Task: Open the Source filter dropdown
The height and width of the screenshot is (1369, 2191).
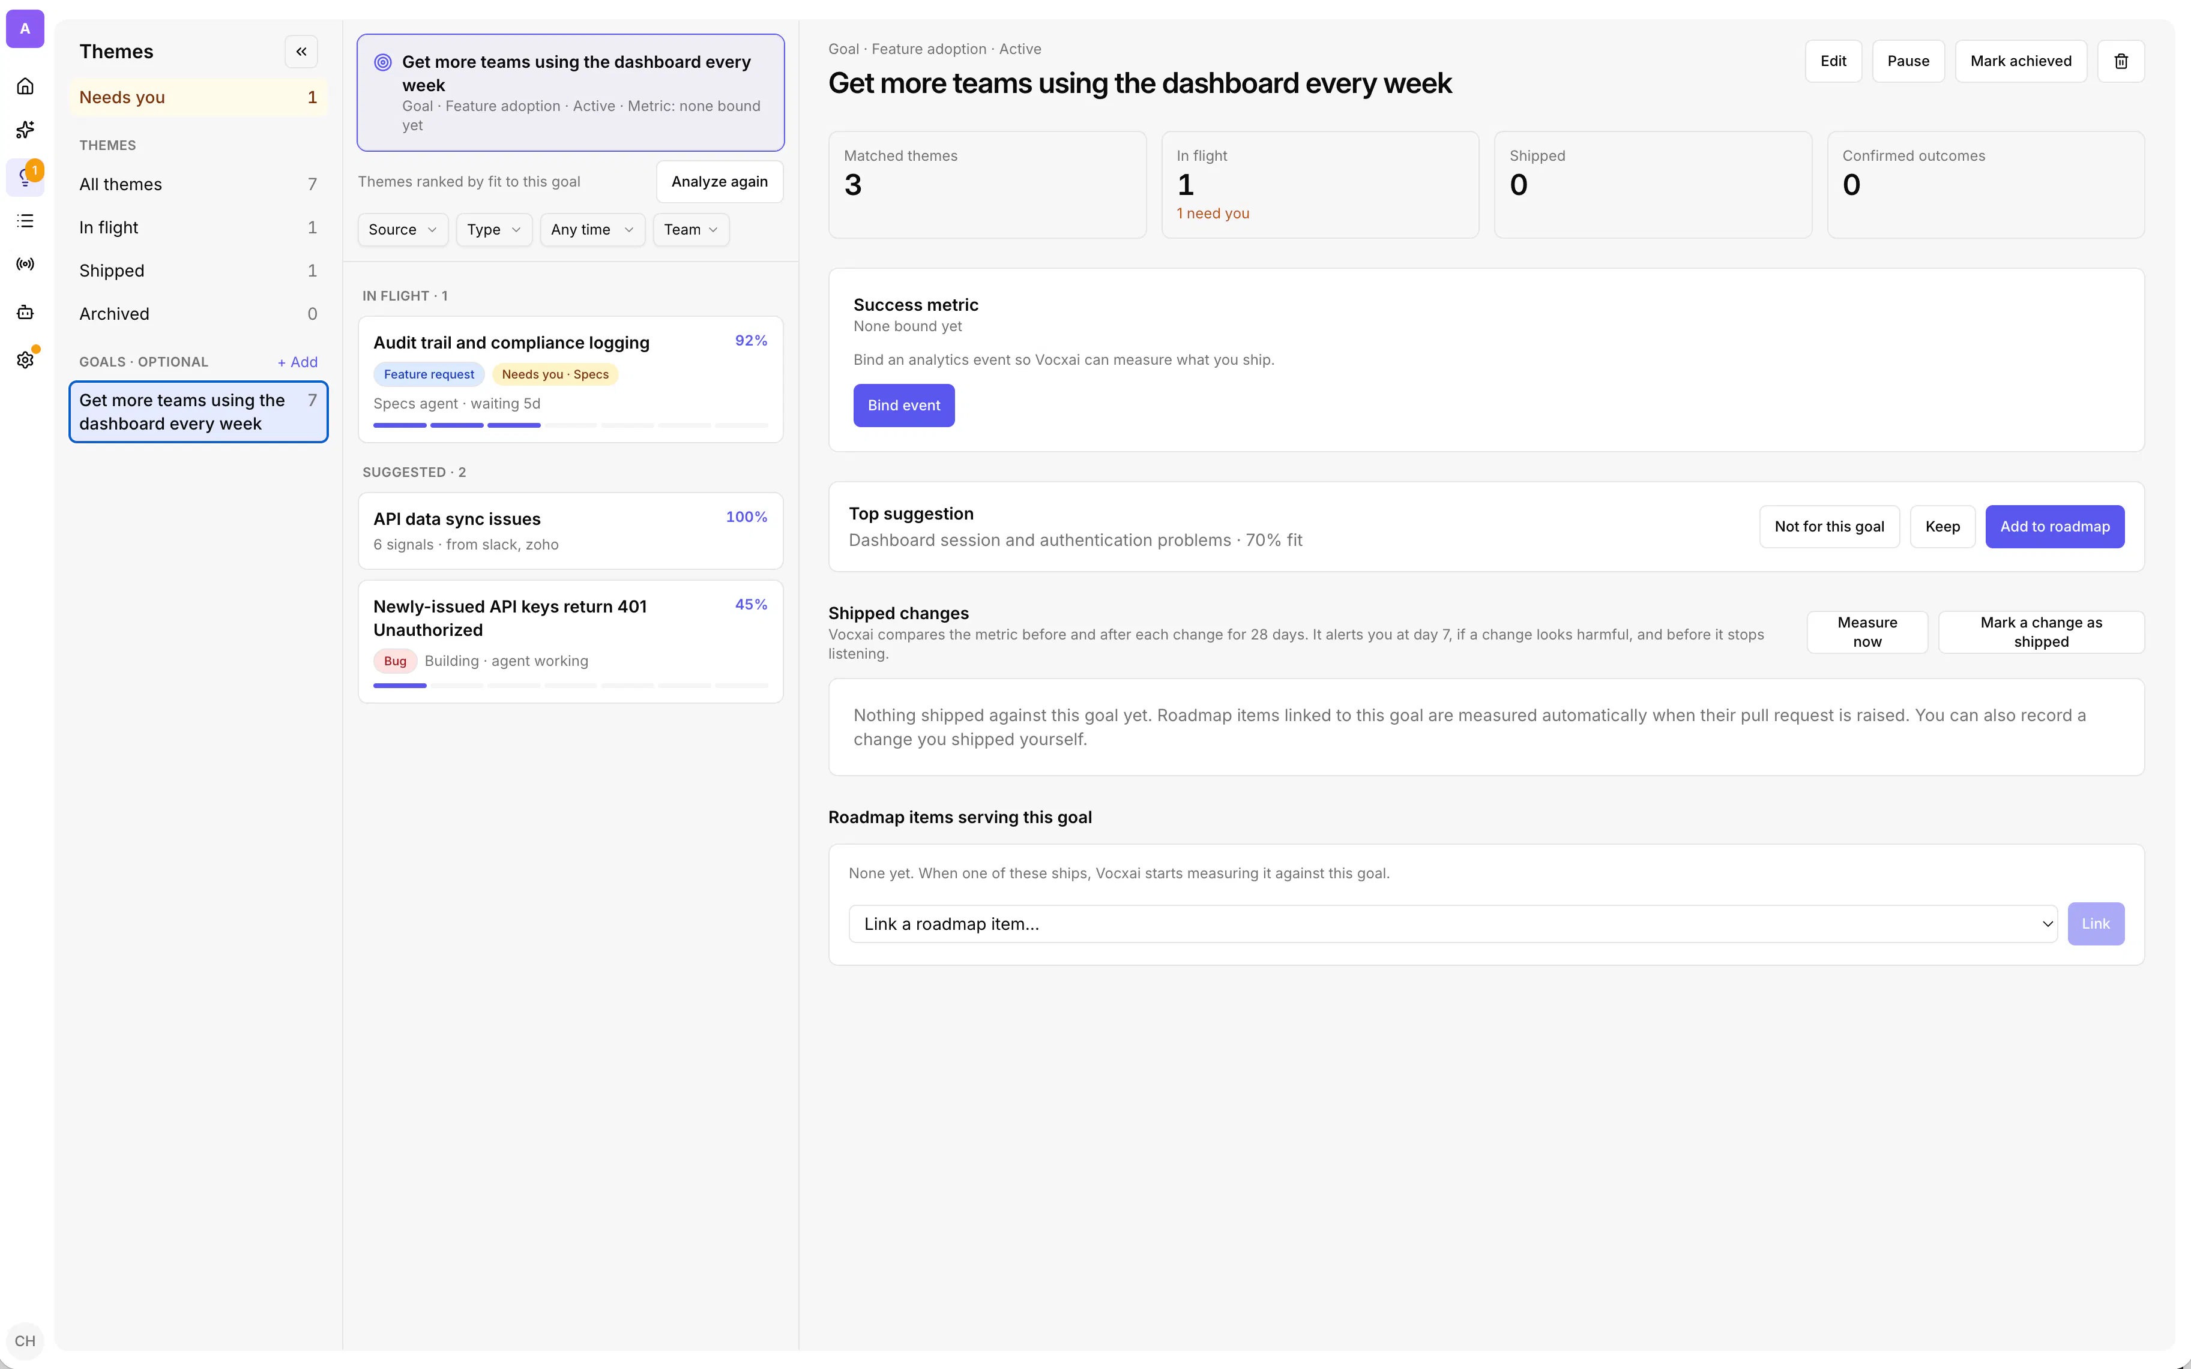Action: [x=403, y=230]
